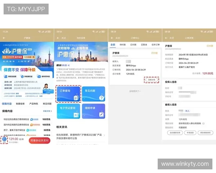Tap the back arrow on the 订单中心 screen
This screenshot has width=216, height=173.
click(112, 38)
